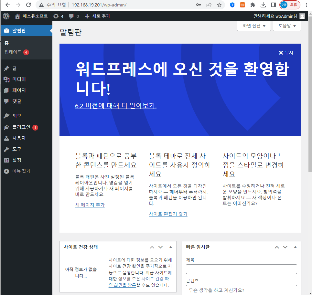Open the 사용자 users menu

[x=26, y=138]
